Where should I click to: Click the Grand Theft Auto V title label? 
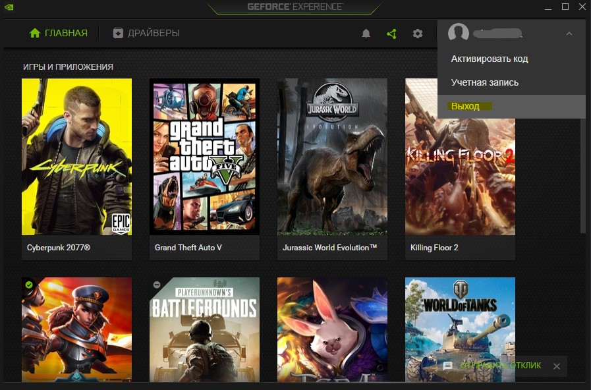[x=188, y=248]
